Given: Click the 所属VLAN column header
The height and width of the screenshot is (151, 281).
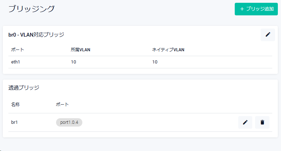Looking at the screenshot, I should (x=81, y=50).
